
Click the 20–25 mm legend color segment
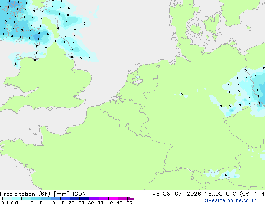74,199
